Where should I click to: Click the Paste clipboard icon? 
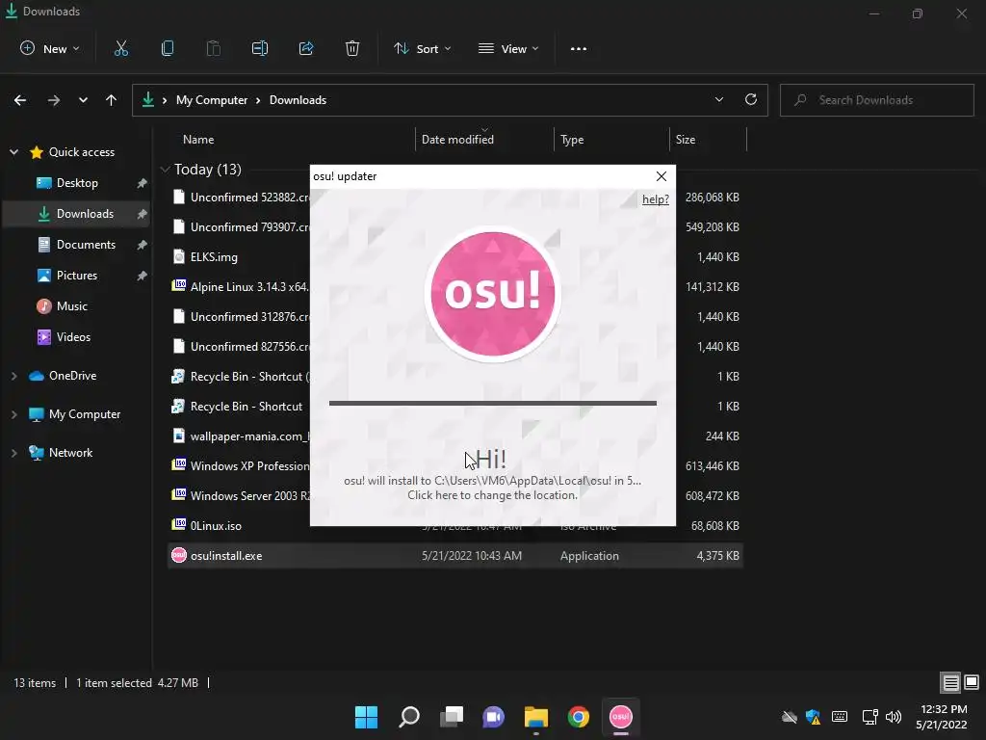[x=213, y=48]
